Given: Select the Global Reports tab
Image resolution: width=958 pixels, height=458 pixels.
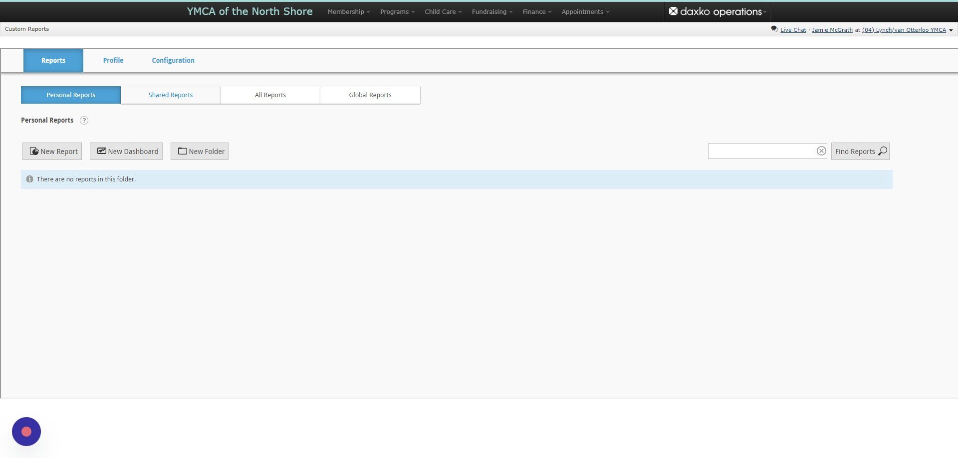Looking at the screenshot, I should point(370,95).
